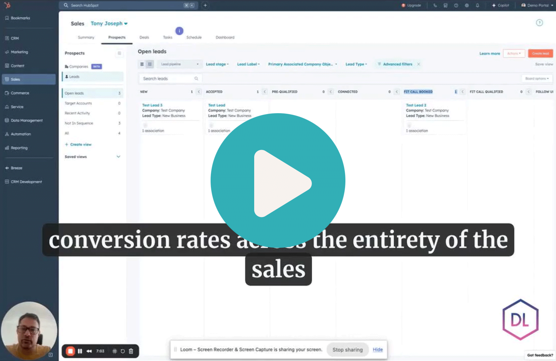Expand the Saved views section
Screen dimensions: 556x361
[x=93, y=157]
